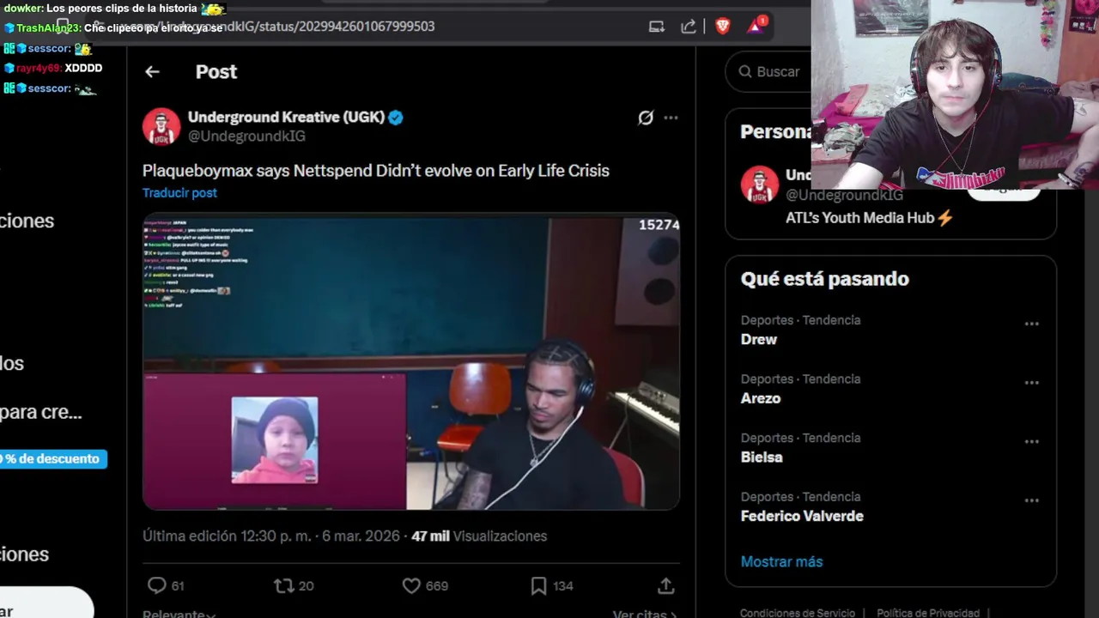Screen dimensions: 1099x618
Task: Translate the post with Traducir post
Action: (179, 193)
